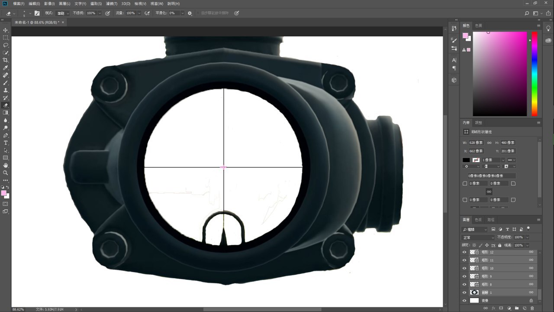Open the 3D(D) menu
The width and height of the screenshot is (554, 312).
coord(126,3)
